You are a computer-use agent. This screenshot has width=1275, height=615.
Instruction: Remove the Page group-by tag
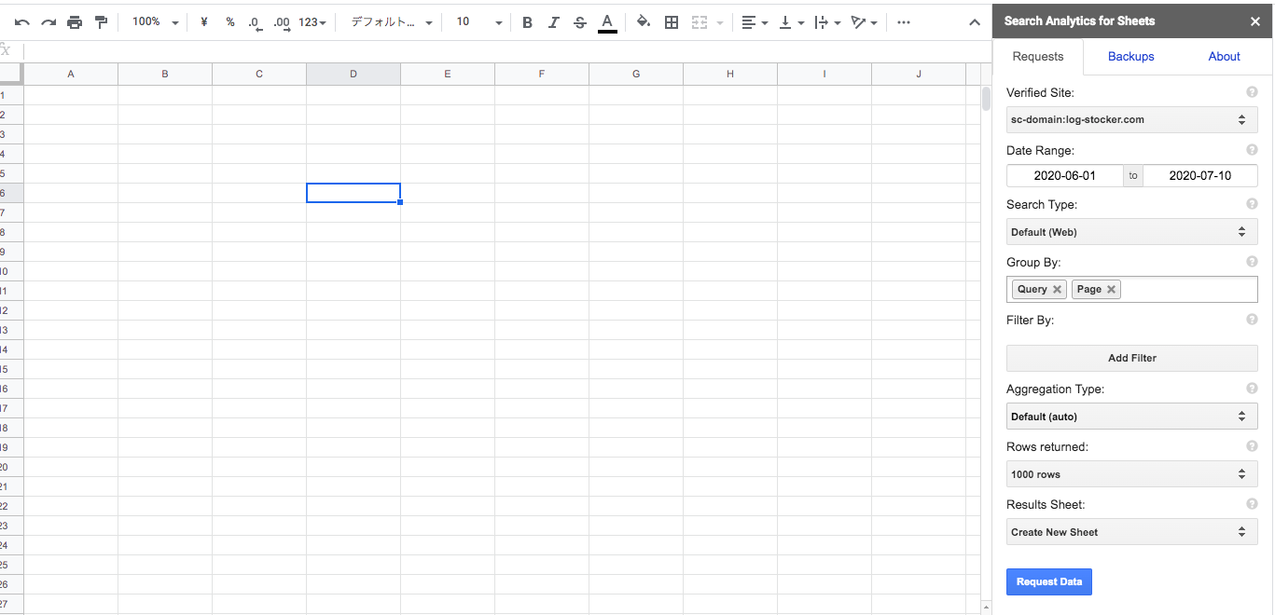pos(1111,290)
